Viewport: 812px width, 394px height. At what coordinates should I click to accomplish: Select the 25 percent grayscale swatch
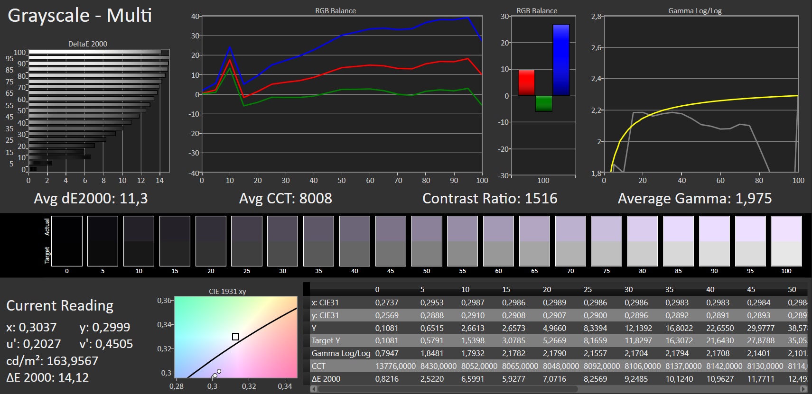click(246, 241)
